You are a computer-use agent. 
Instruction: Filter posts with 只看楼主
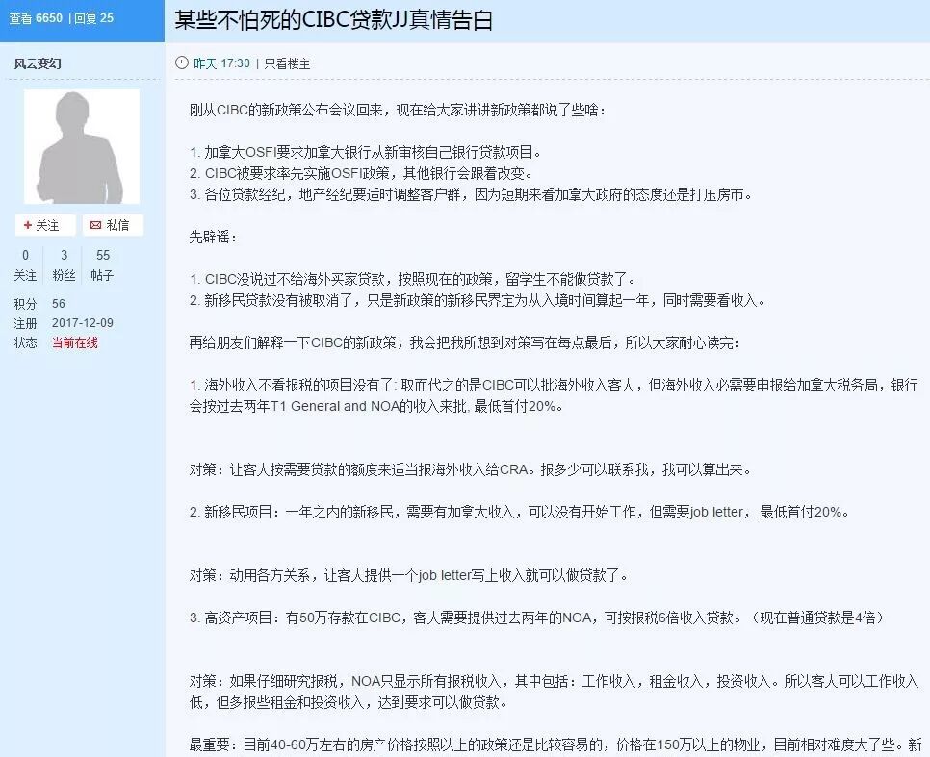(x=287, y=63)
